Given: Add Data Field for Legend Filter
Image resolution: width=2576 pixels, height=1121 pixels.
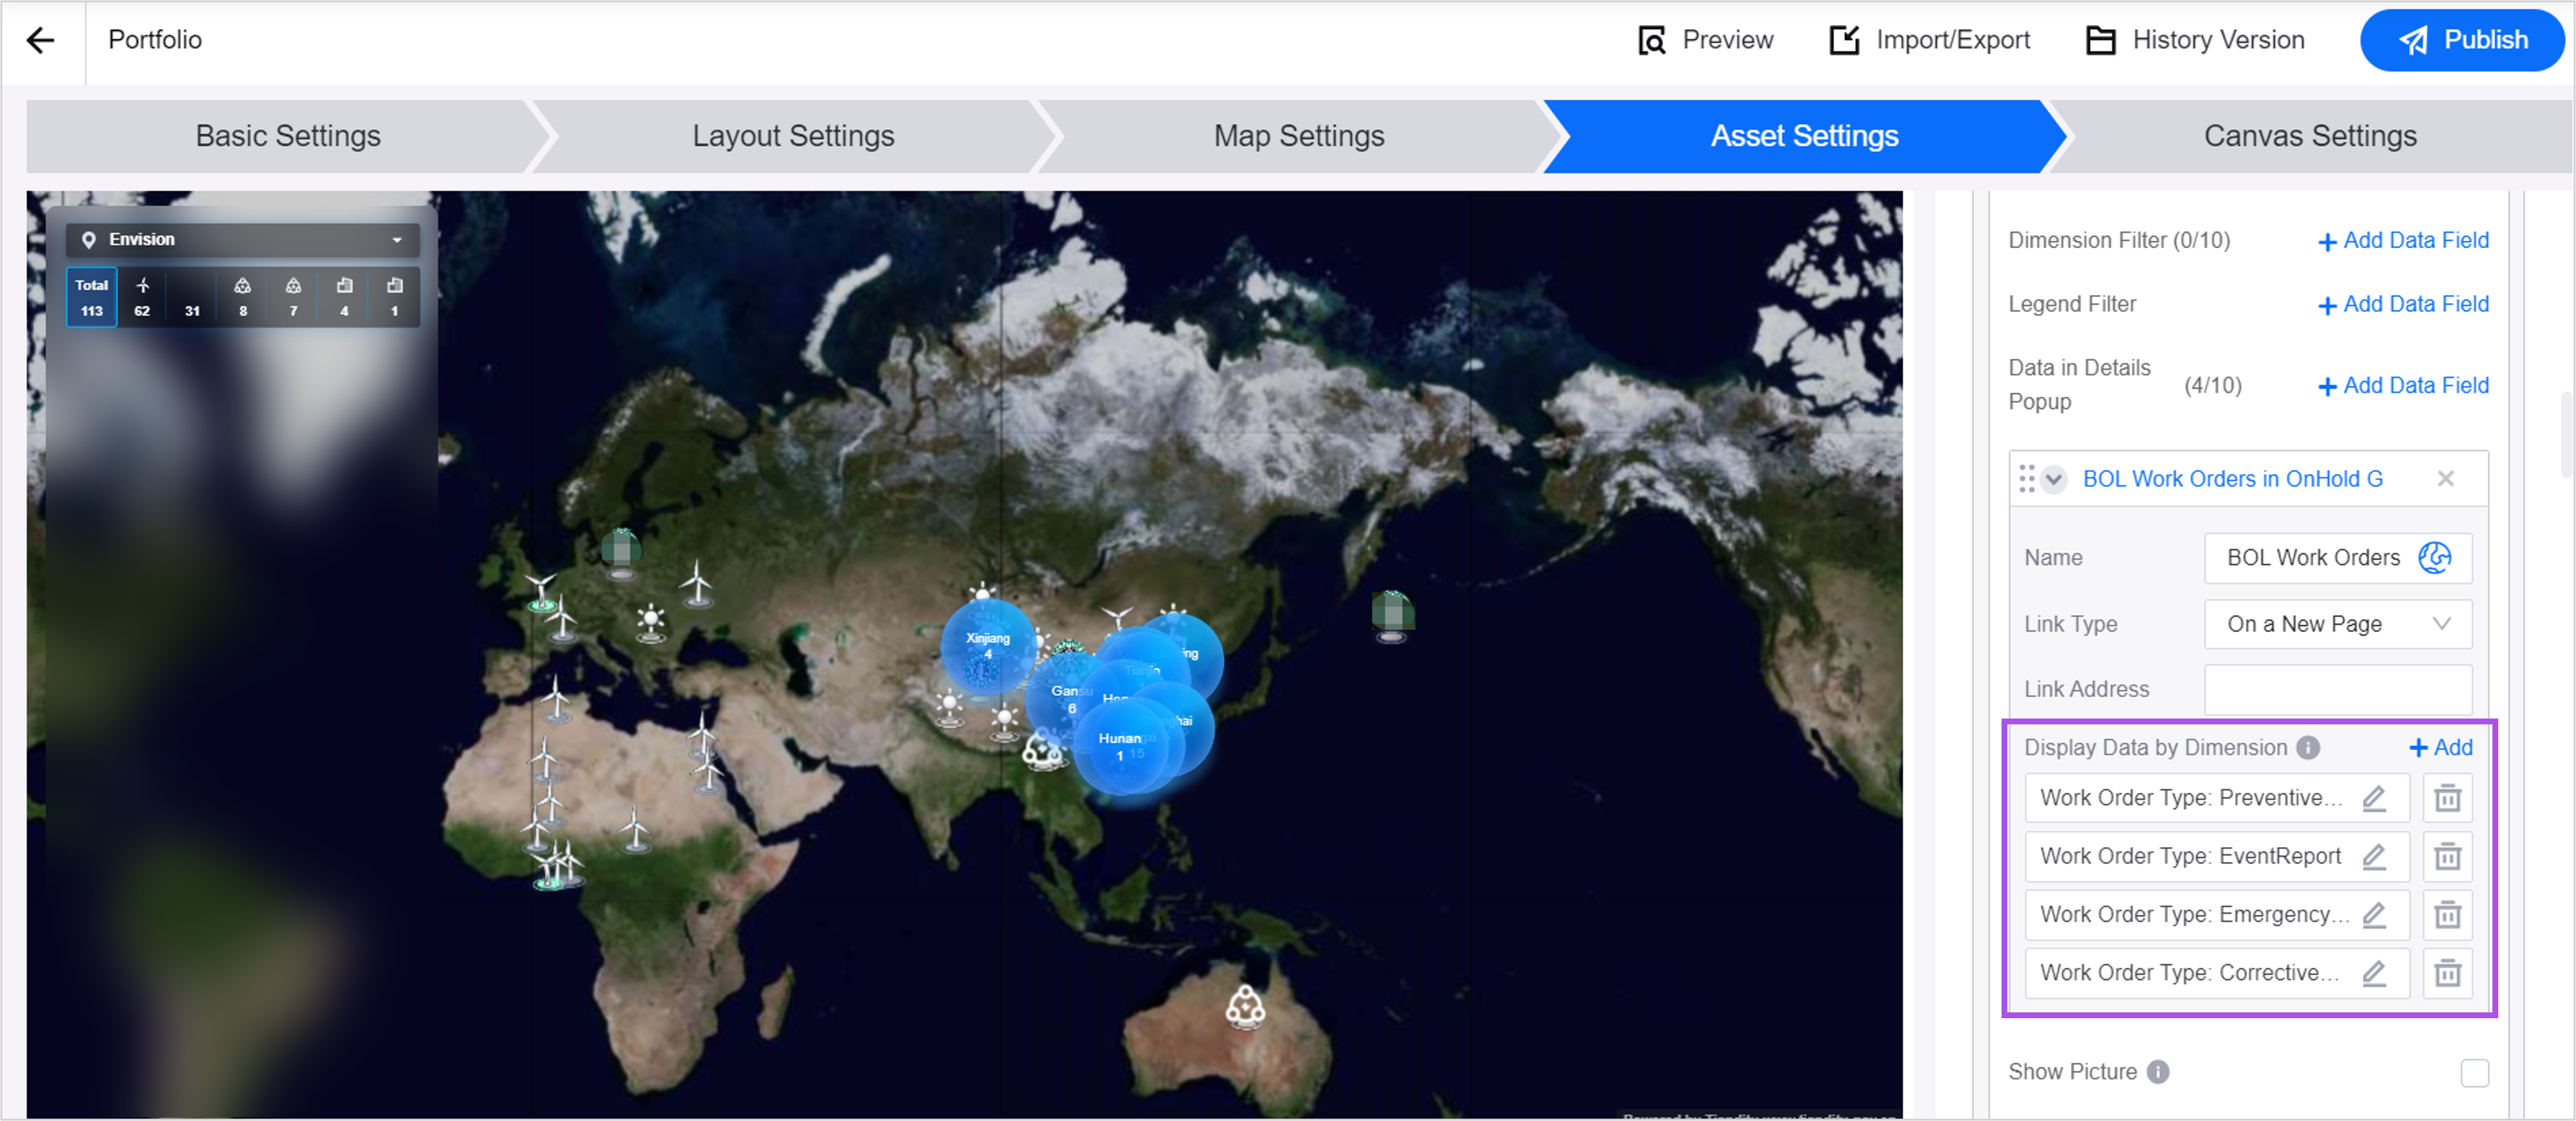Looking at the screenshot, I should 2402,304.
